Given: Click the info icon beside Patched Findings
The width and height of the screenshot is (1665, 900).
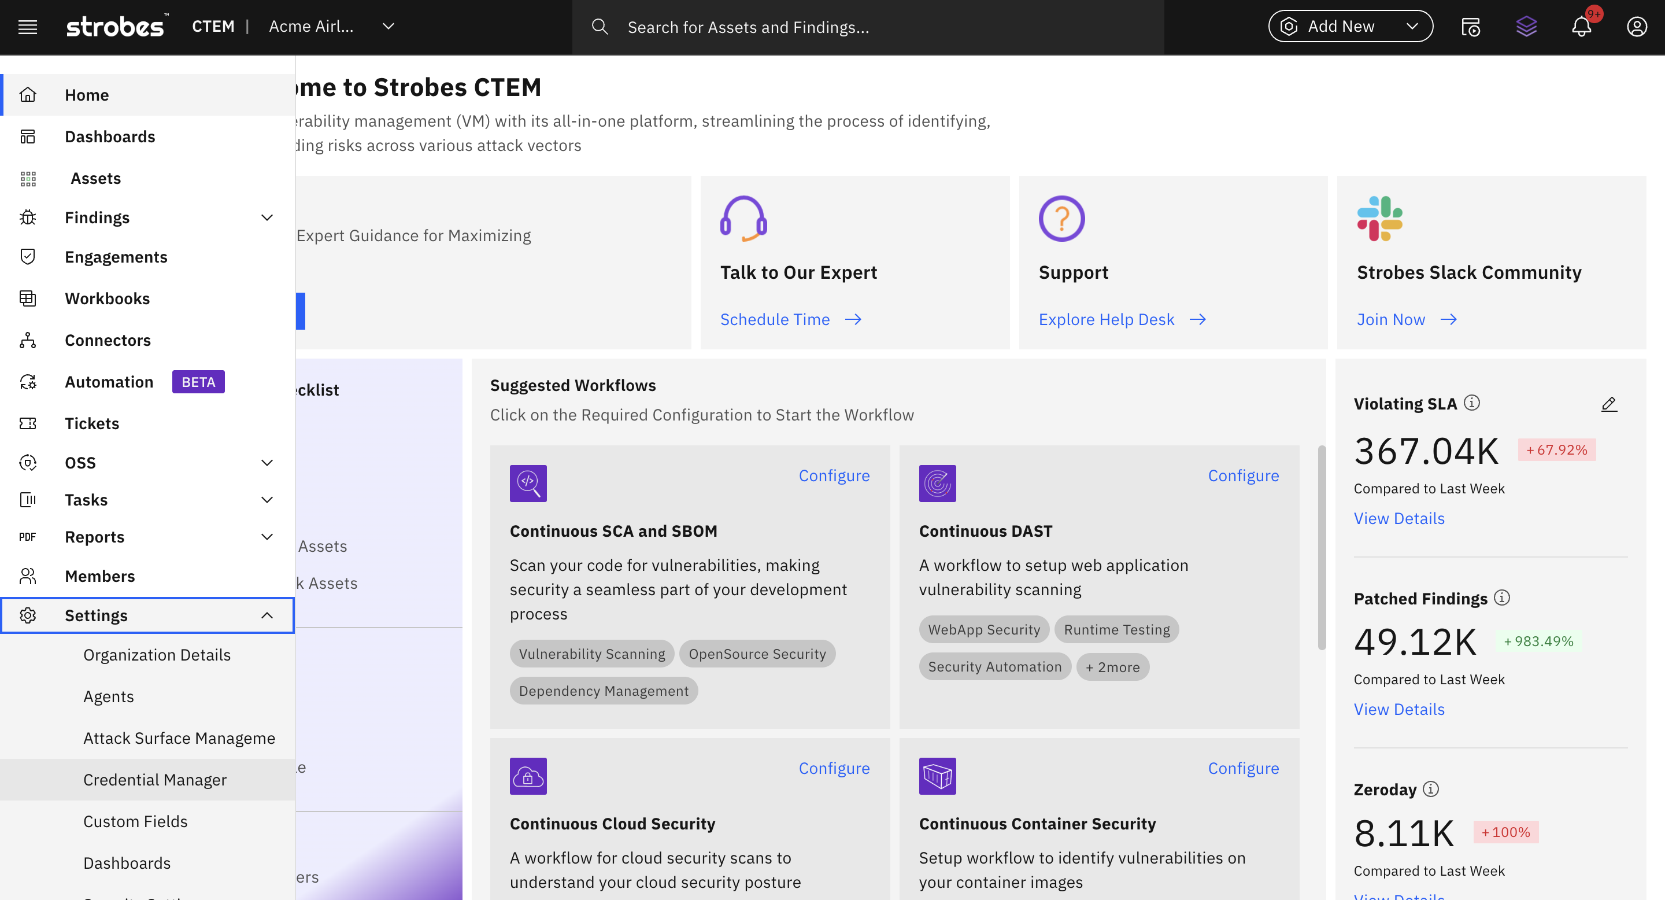Looking at the screenshot, I should click(x=1502, y=598).
